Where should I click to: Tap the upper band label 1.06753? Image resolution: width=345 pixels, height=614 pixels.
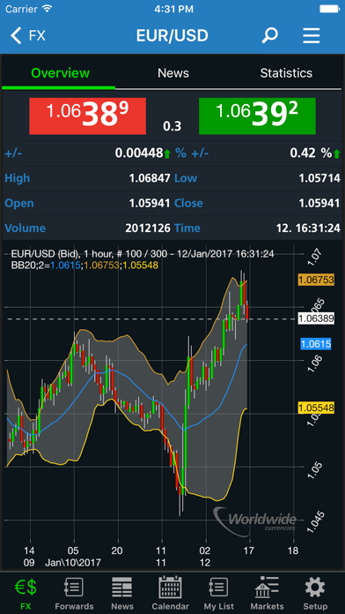[x=316, y=279]
